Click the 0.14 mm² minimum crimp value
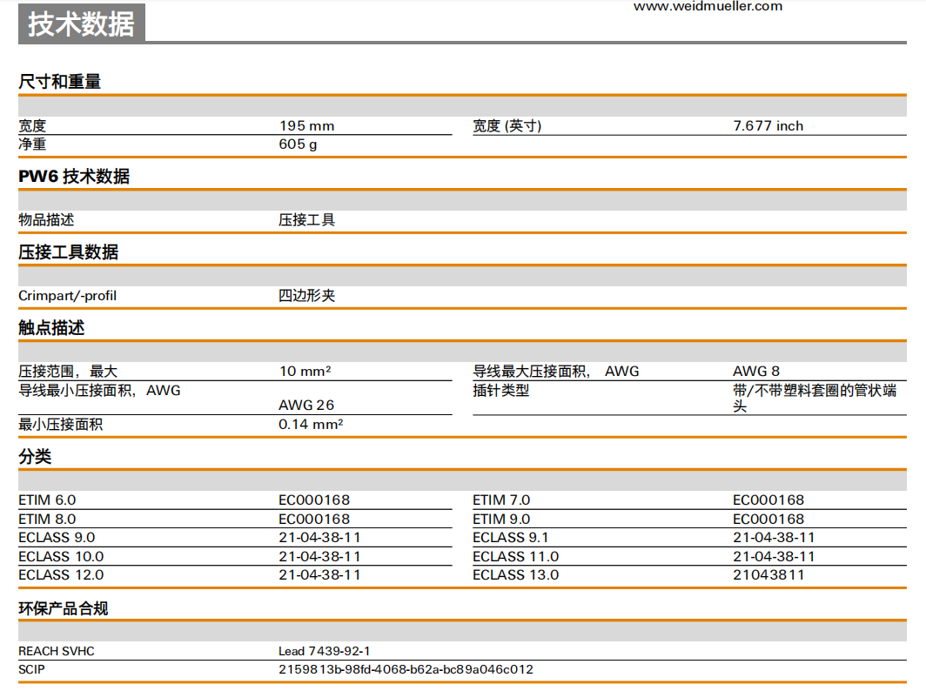The height and width of the screenshot is (691, 926). 311,425
